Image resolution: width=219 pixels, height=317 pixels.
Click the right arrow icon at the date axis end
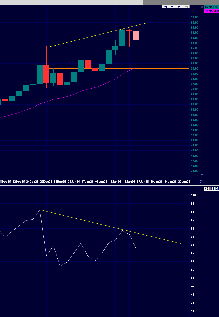pos(201,181)
